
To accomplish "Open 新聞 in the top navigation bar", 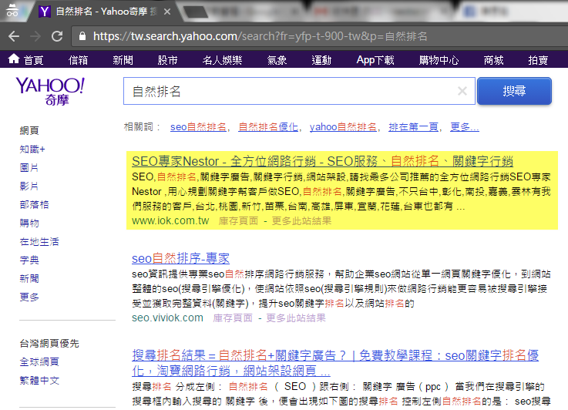I will [x=123, y=60].
